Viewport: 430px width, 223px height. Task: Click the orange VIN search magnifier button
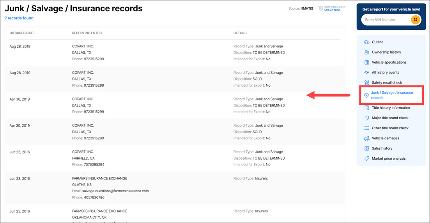(416, 19)
